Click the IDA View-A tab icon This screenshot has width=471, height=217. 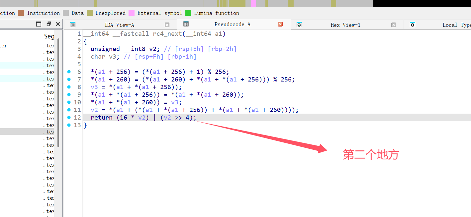tap(73, 25)
